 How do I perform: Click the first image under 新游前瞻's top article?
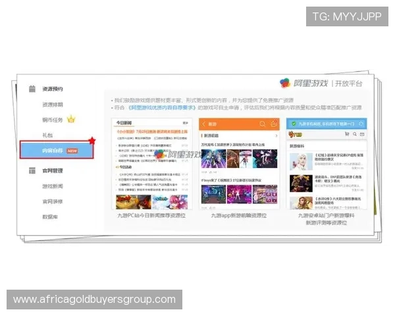213,159
